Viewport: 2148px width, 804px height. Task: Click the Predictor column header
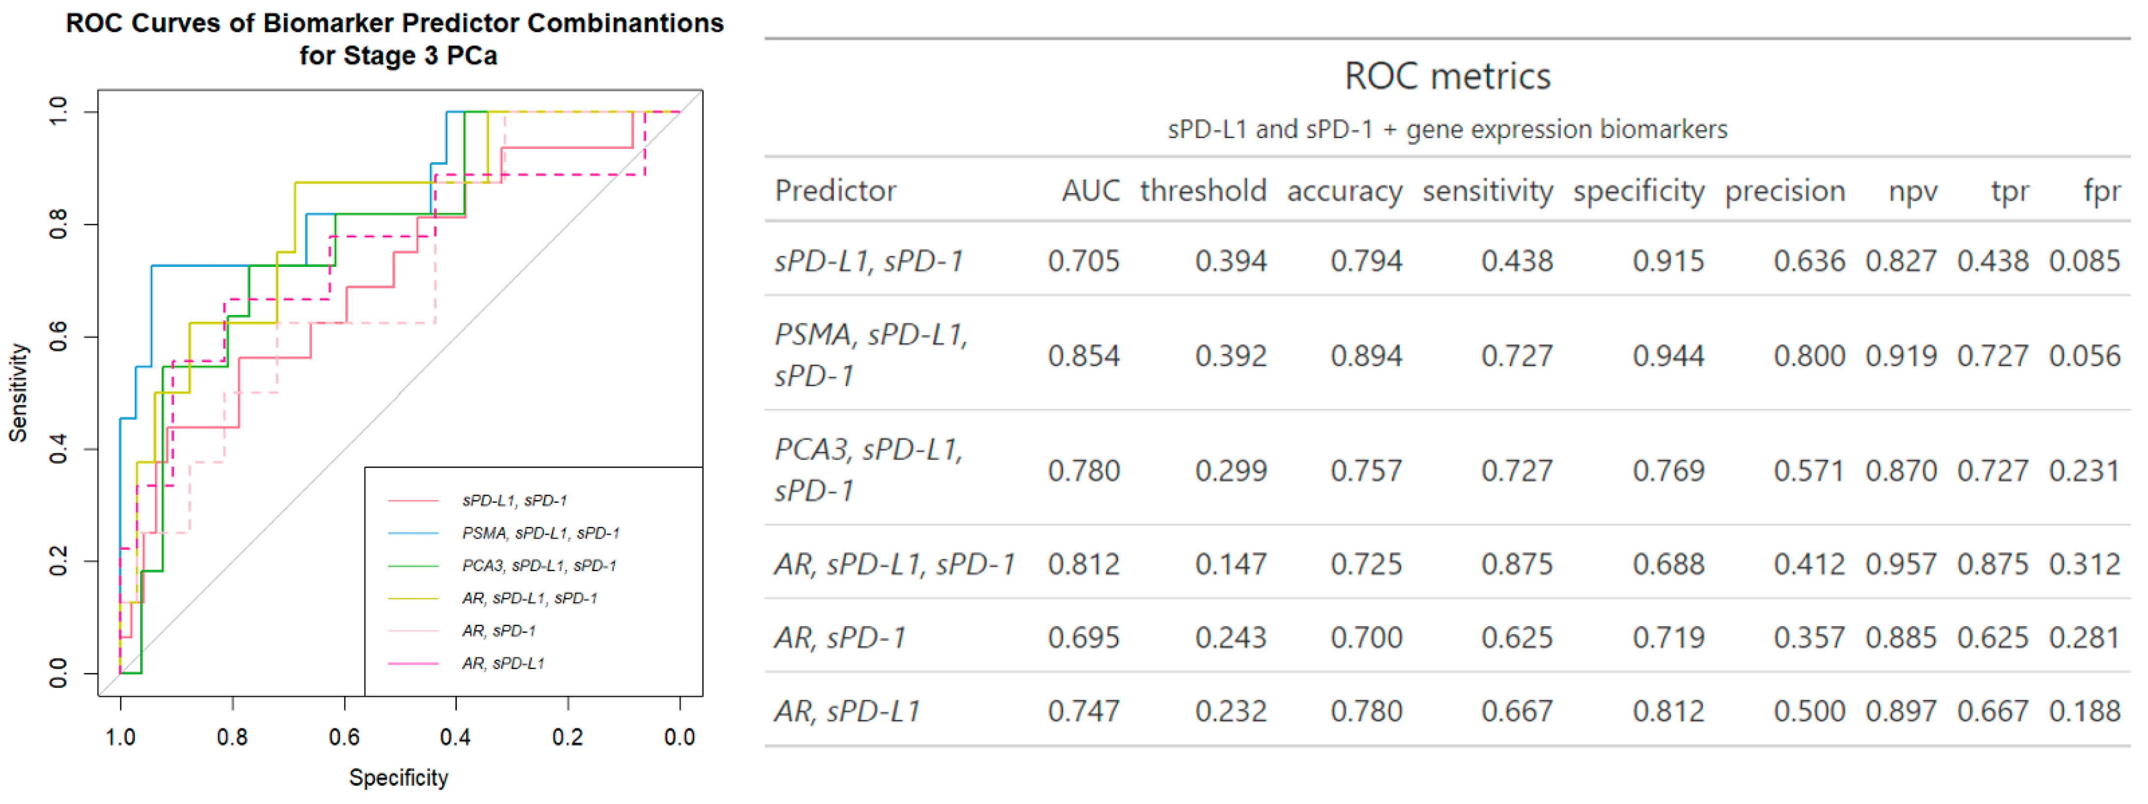[x=835, y=191]
